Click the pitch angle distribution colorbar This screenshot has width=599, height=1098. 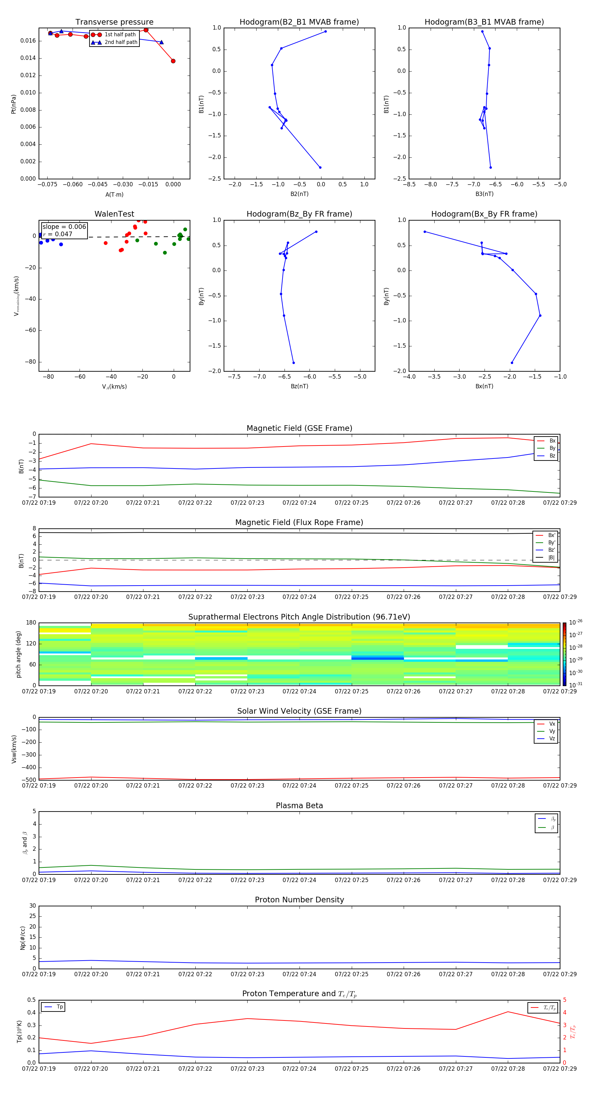pos(564,654)
